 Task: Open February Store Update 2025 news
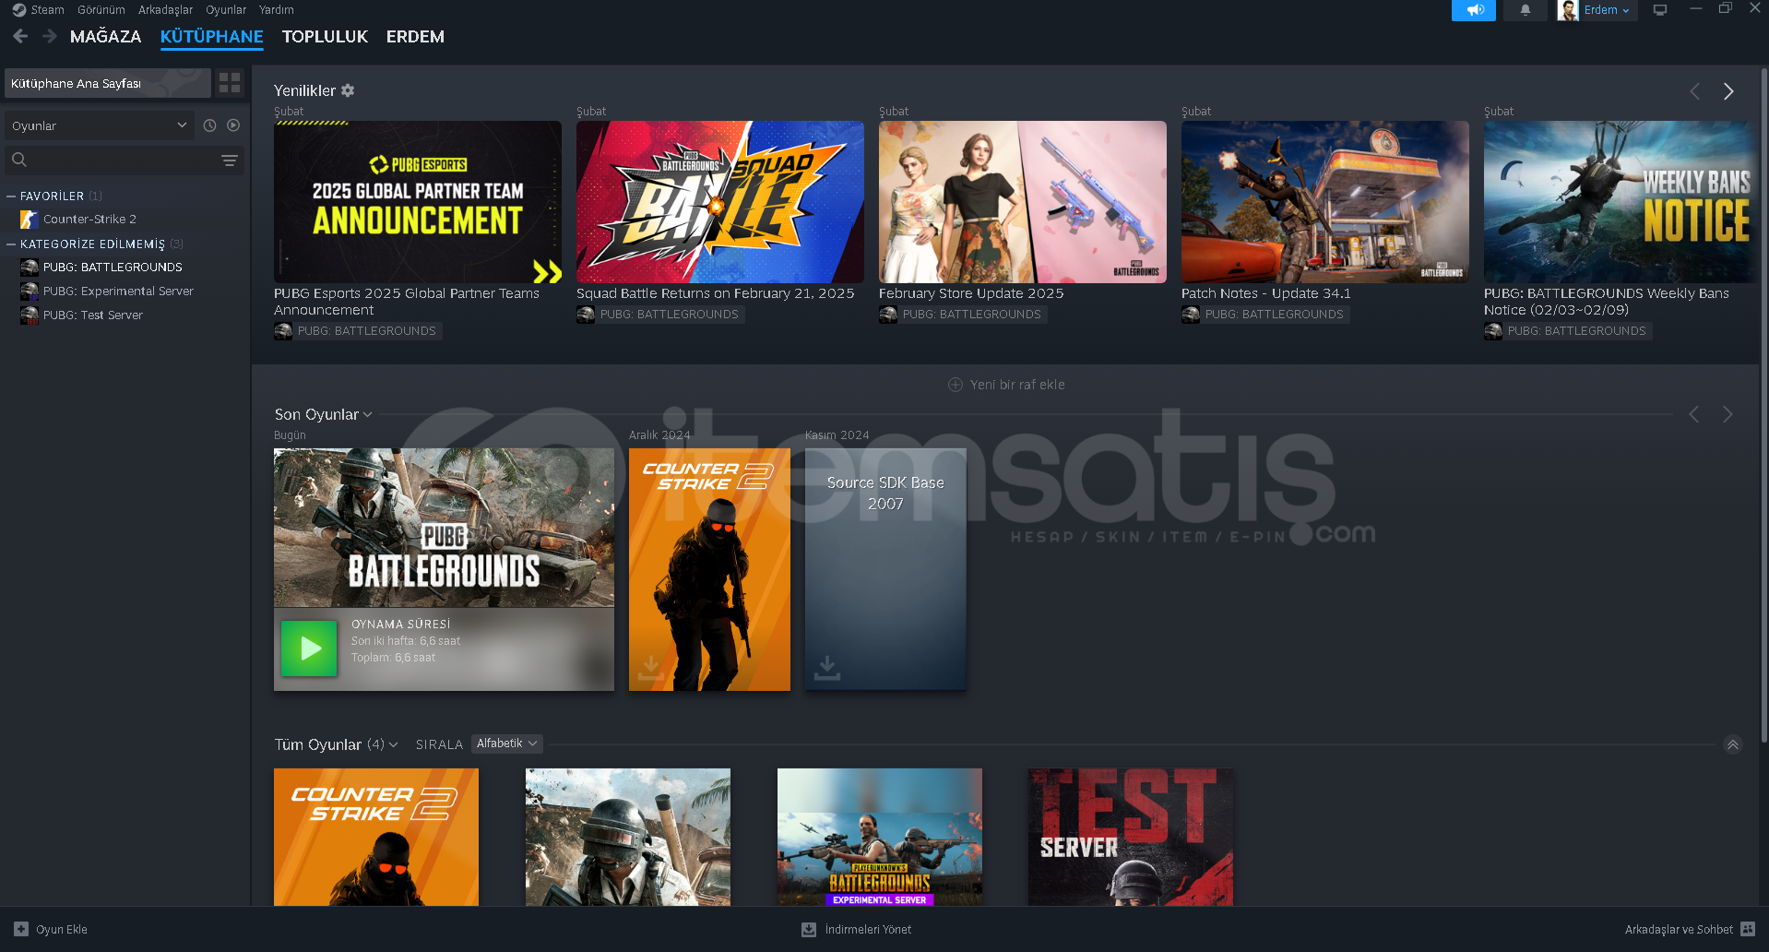(x=1023, y=202)
